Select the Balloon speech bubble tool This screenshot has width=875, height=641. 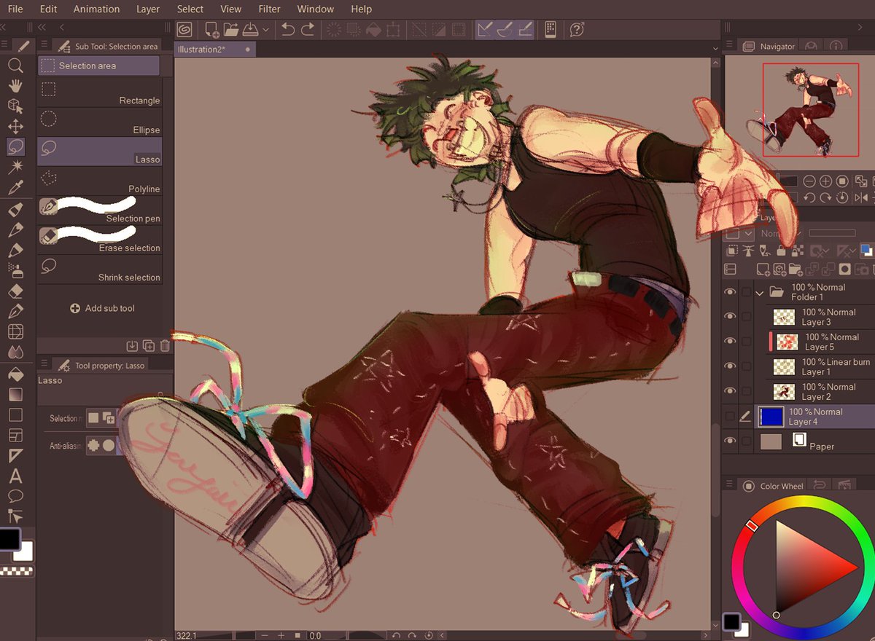tap(15, 497)
